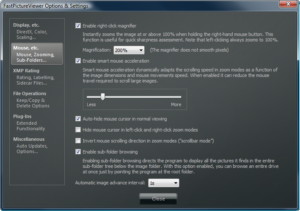The height and width of the screenshot is (211, 300).
Task: Uncheck Enable smart mouse acceleration
Action: coord(78,61)
